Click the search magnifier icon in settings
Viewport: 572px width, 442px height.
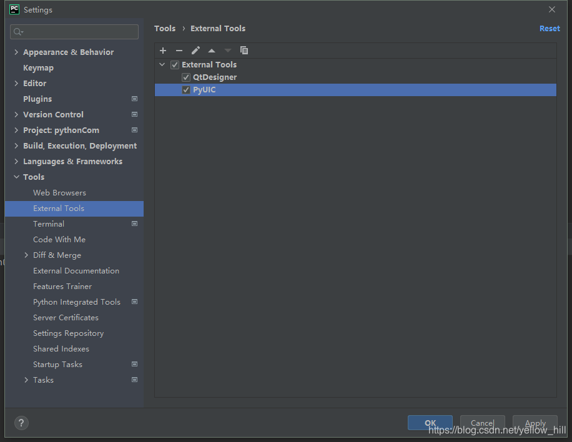(18, 32)
